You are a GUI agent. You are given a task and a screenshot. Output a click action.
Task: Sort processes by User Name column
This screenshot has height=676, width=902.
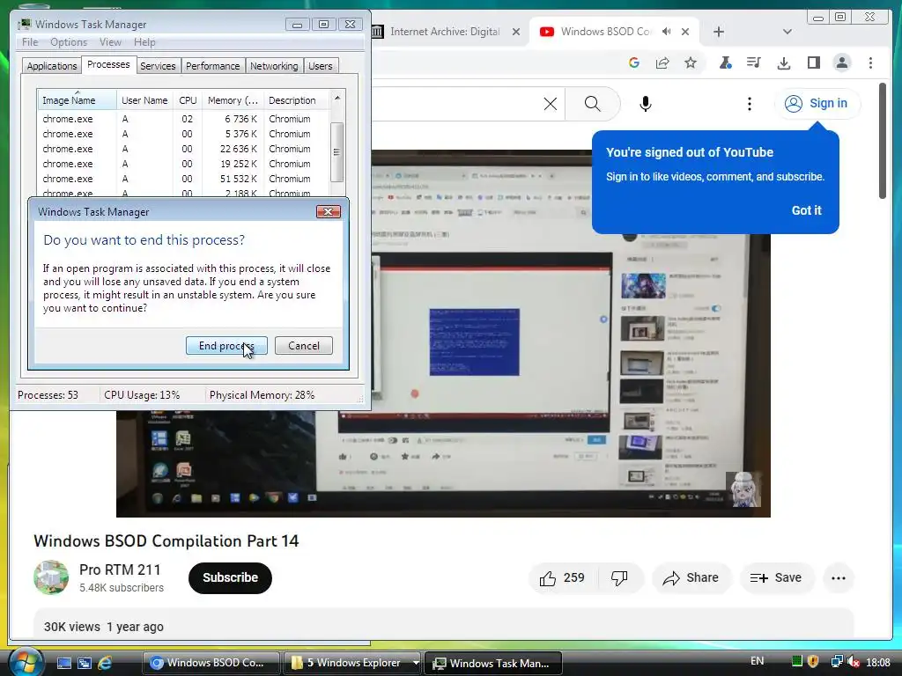point(144,100)
